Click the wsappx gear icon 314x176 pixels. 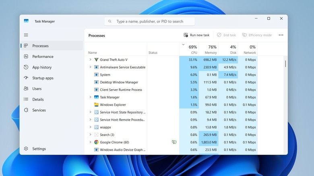(96, 127)
